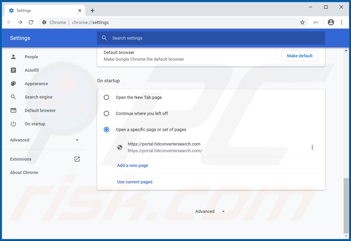351x241 pixels.
Task: Select 'Open the New Tab page' option
Action: click(106, 97)
